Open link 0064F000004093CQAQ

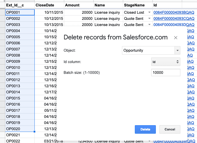[174, 18]
